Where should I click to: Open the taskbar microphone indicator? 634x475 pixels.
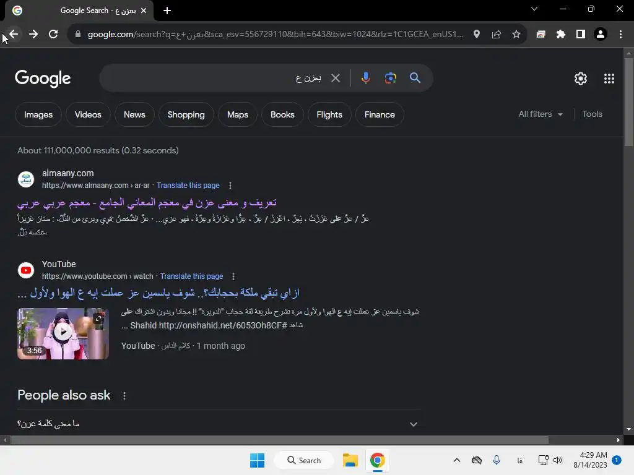(497, 460)
